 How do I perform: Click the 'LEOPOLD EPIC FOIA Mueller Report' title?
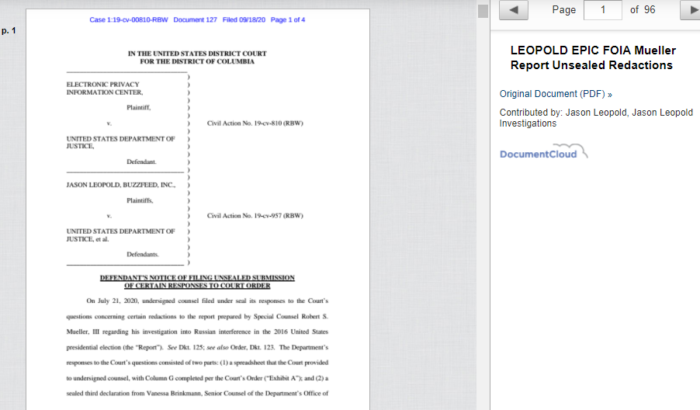tap(593, 57)
